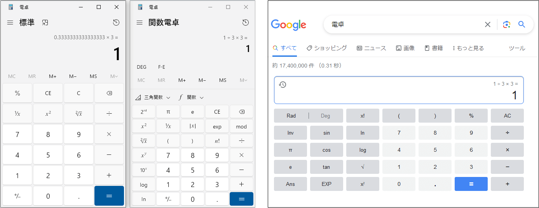Click the keep-on-top icon beside 標準
Image resolution: width=539 pixels, height=208 pixels.
[45, 23]
